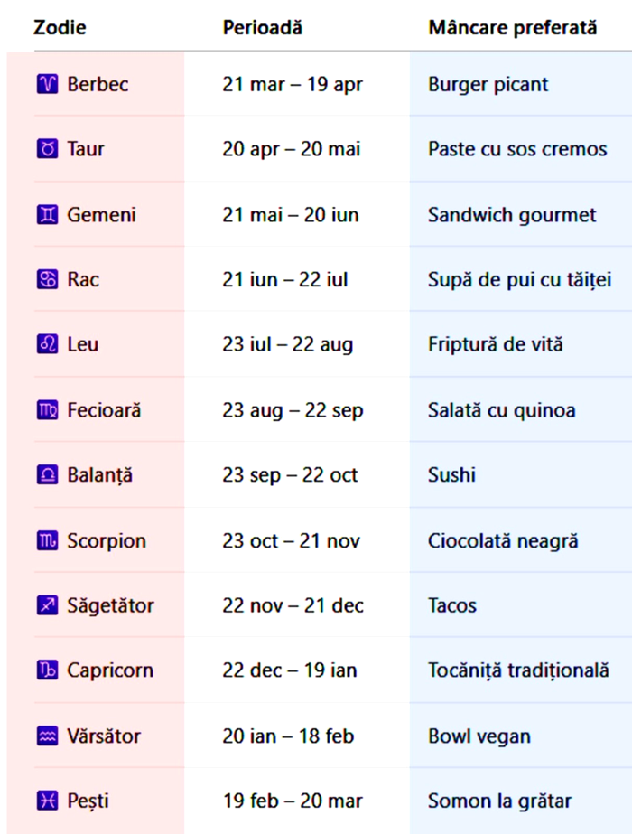Screen dimensions: 632x834
Task: Click the Gemini (Gemeni) zodiac icon
Action: pos(47,215)
